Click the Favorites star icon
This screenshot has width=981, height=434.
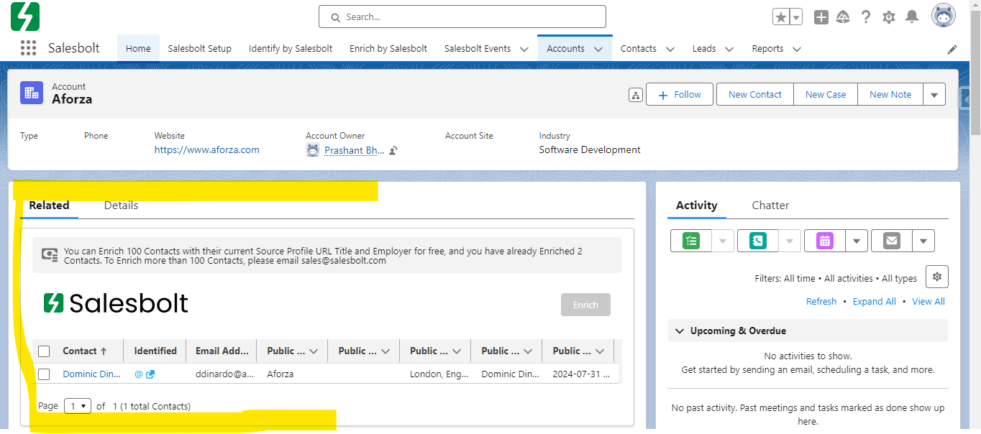click(x=780, y=17)
